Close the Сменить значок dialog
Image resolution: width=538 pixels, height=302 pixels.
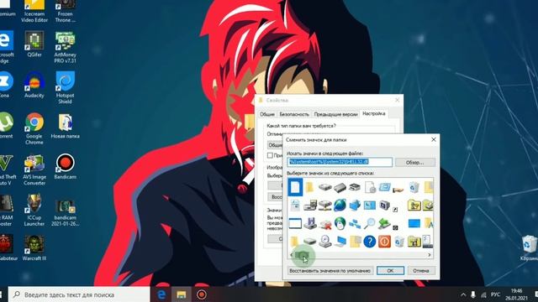tap(434, 139)
